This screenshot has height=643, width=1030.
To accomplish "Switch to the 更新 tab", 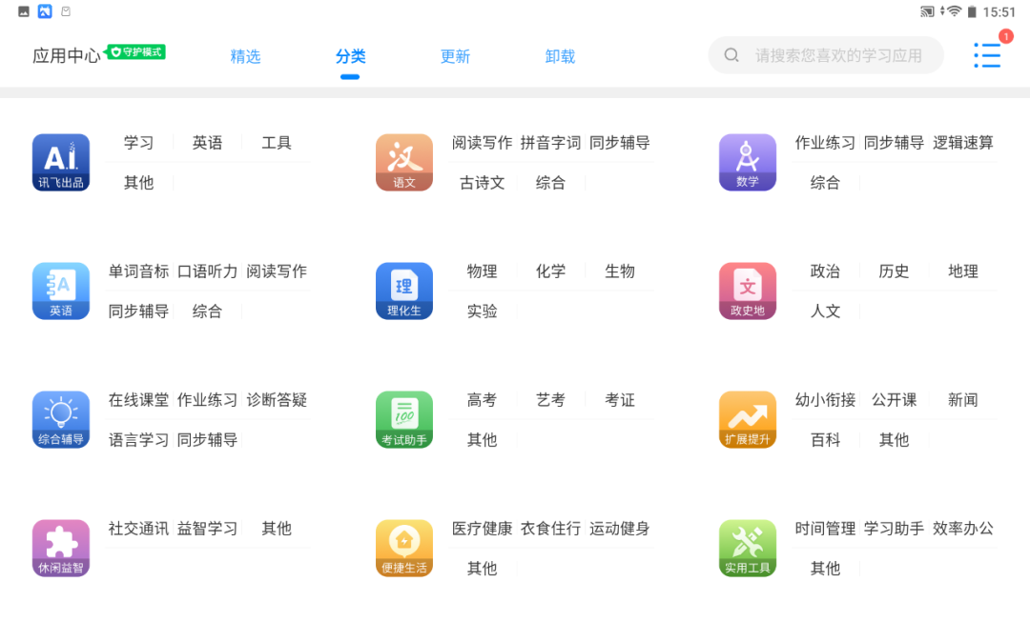I will 455,56.
